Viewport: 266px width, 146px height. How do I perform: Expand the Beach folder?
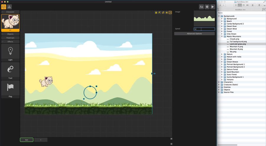[x=222, y=21]
